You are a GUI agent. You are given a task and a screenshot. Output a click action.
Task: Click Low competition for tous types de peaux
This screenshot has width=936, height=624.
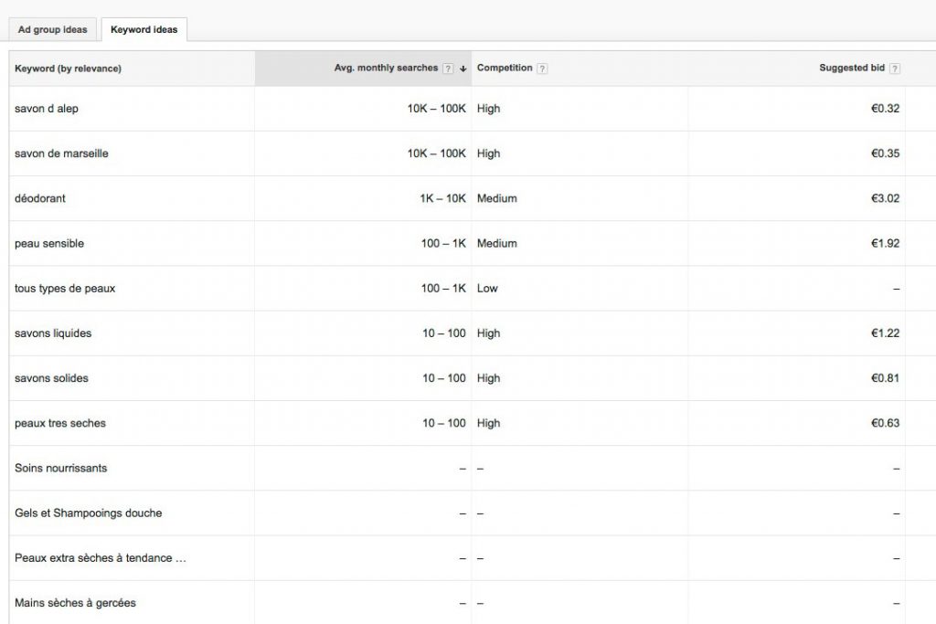[487, 288]
